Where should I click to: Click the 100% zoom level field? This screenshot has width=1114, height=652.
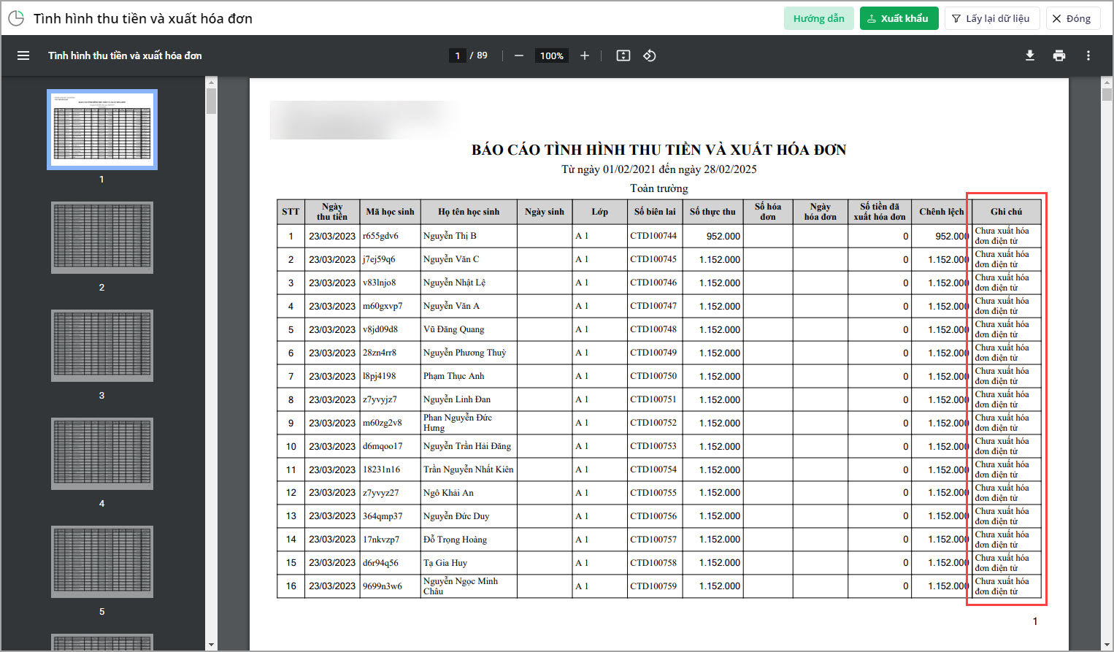(x=552, y=55)
